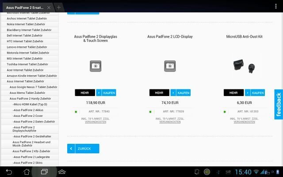This screenshot has width=283, height=177.
Task: Select BlackBerry Internet Tablet Zubehör category
Action: 30,30
